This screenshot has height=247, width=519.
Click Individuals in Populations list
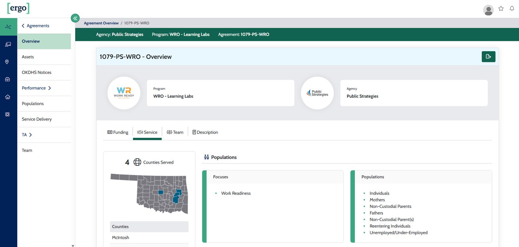380,193
